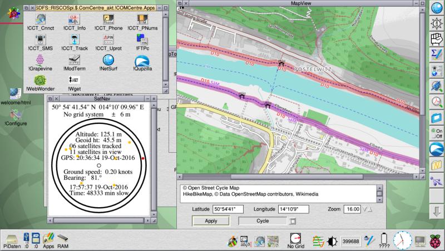
Task: Click the Longitude input field
Action: pos(294,209)
